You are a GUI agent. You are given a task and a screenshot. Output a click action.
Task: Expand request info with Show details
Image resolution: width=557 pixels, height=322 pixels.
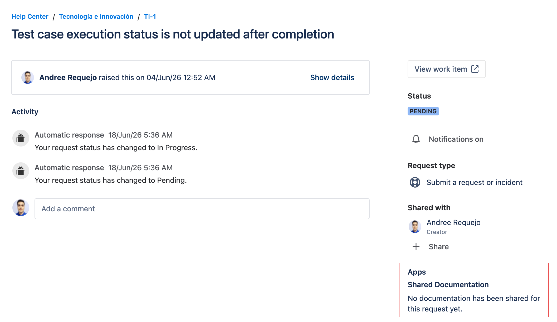pos(332,77)
